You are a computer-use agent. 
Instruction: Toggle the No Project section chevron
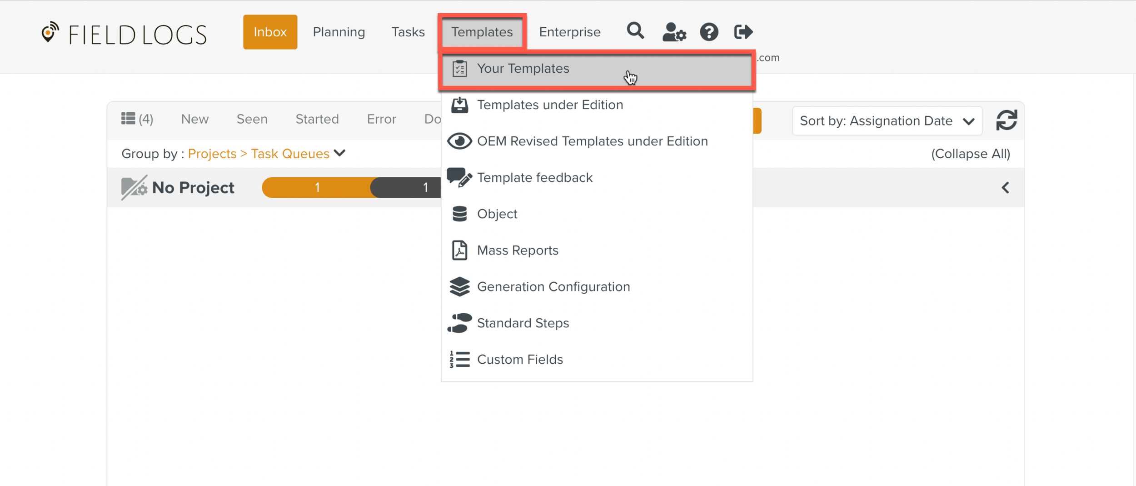pyautogui.click(x=1005, y=188)
